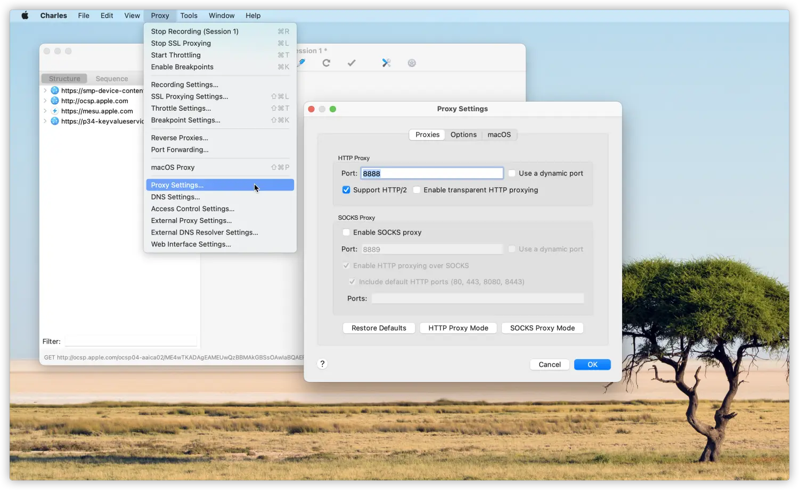Viewport: 799px width, 490px height.
Task: Click SOCKS Proxy Mode button
Action: [x=542, y=328]
